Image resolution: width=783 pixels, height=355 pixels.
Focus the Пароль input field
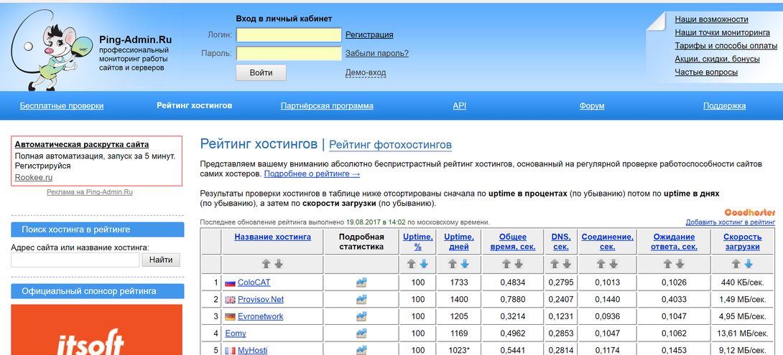point(289,53)
